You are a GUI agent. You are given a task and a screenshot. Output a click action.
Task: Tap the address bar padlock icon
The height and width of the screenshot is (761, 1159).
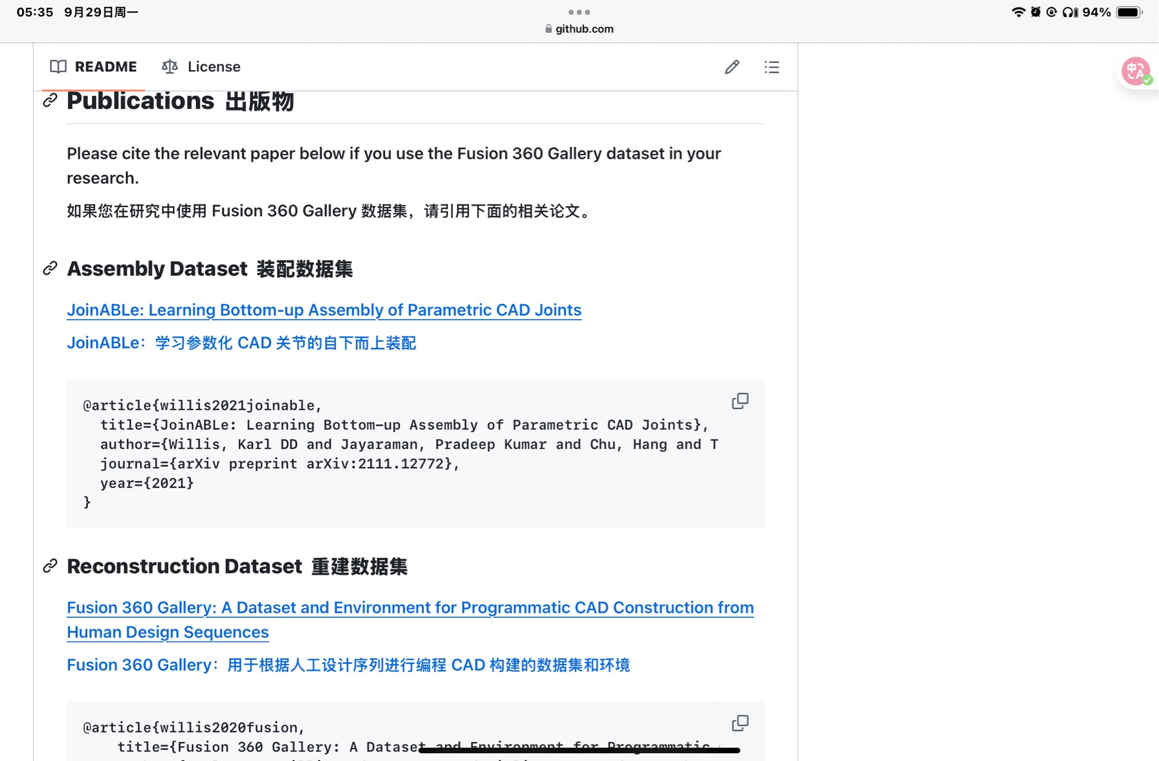click(549, 29)
